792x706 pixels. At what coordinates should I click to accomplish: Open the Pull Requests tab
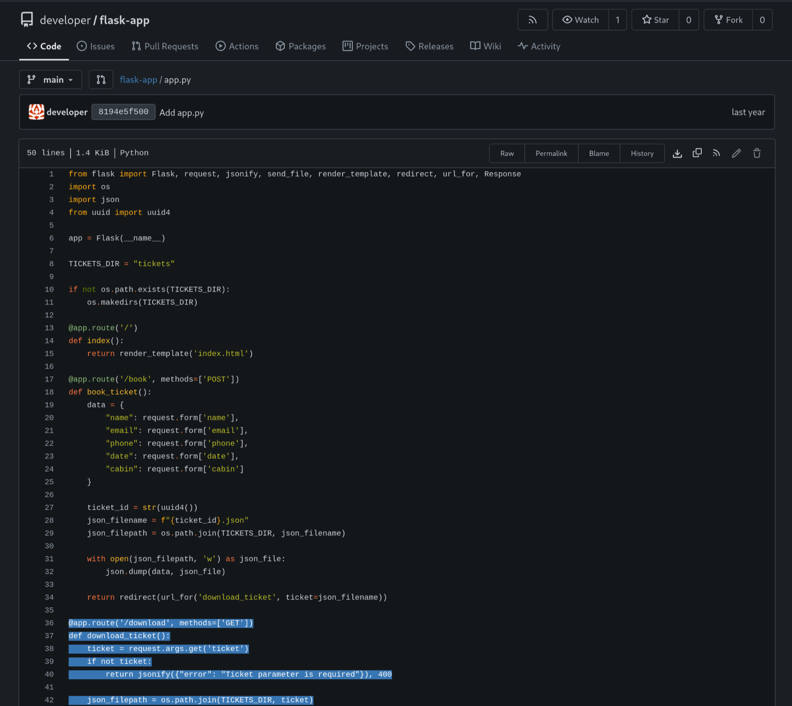165,46
